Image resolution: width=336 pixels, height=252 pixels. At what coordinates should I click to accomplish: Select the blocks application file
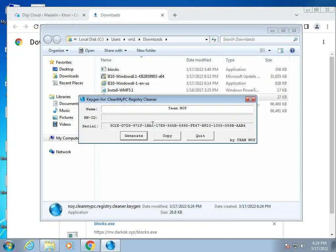point(113,70)
